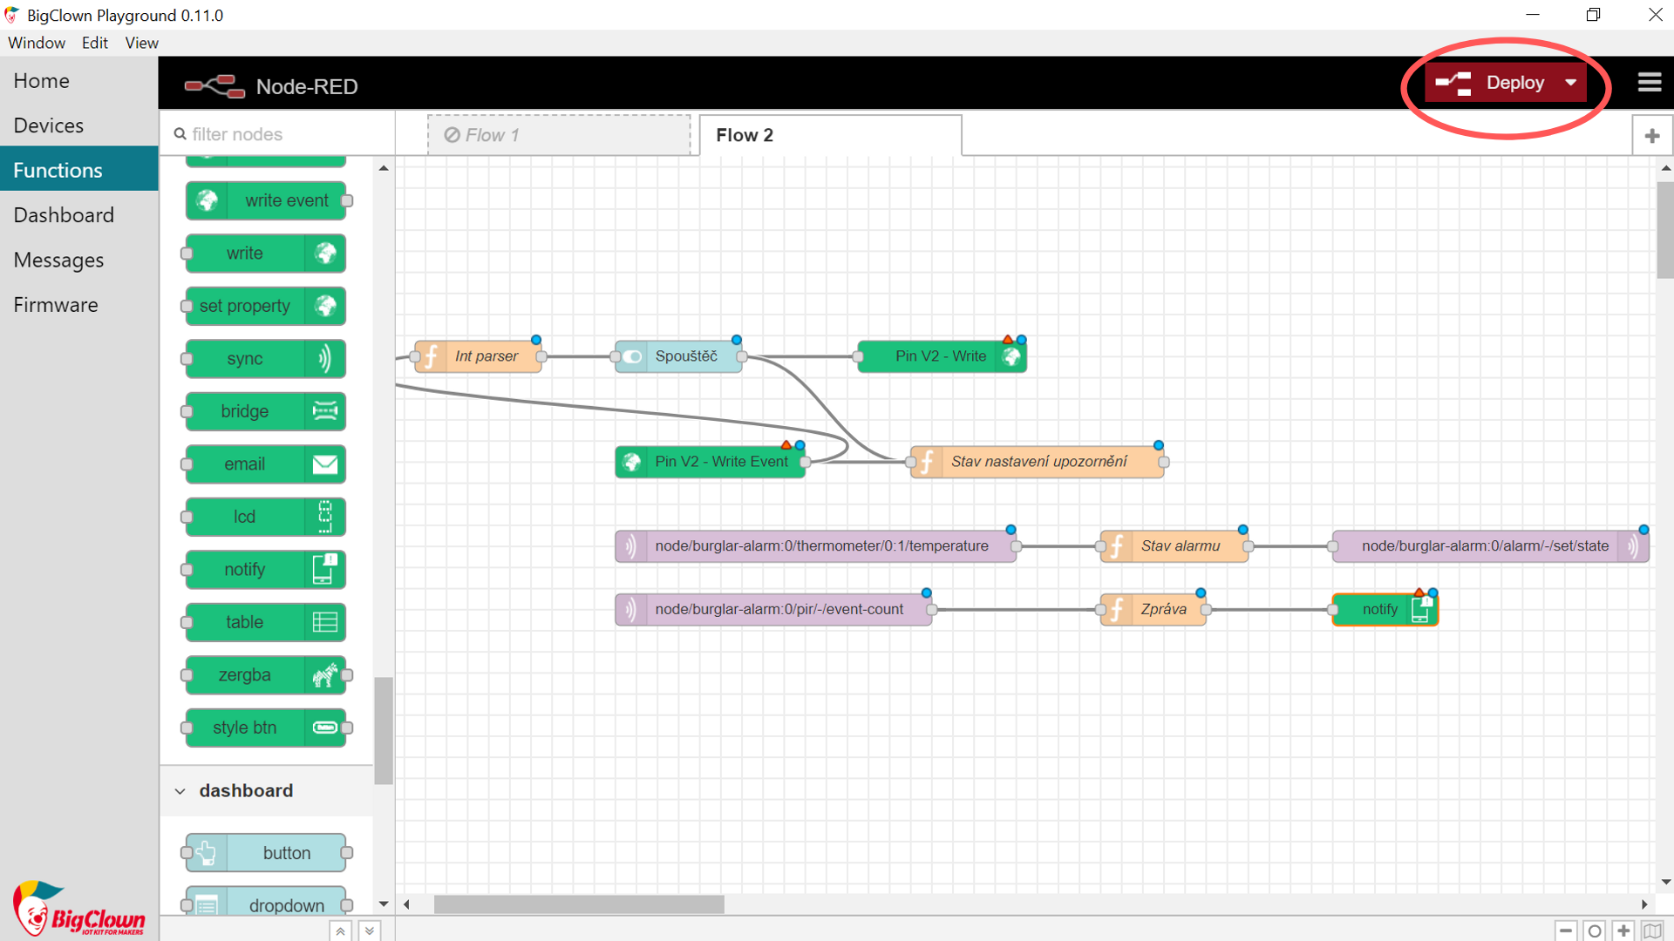Select the lcd palette node

266,517
